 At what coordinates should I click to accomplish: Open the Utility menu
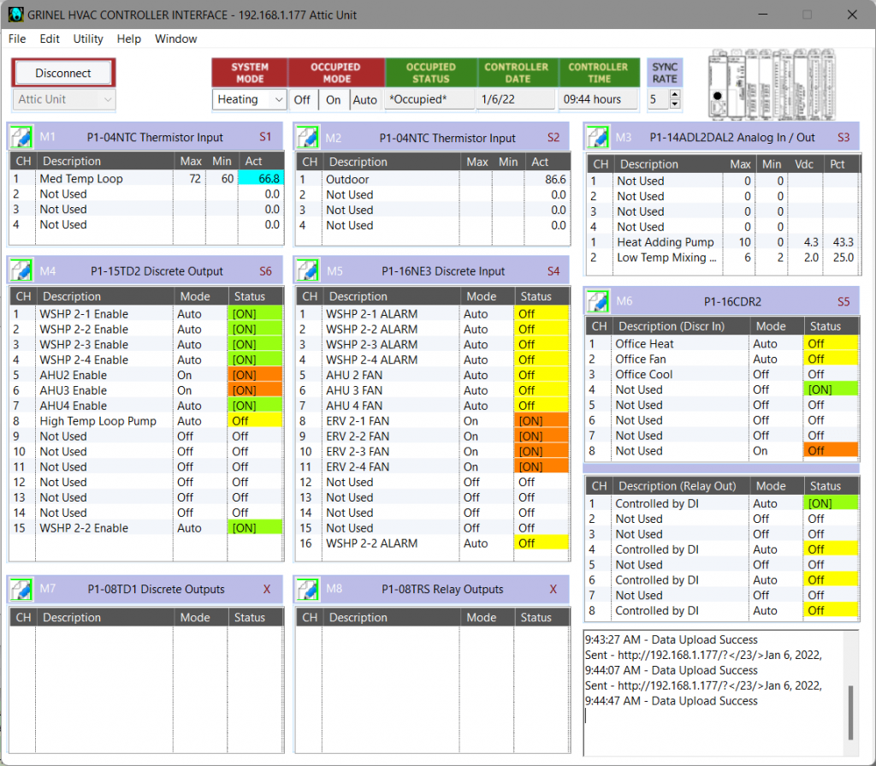pyautogui.click(x=88, y=39)
